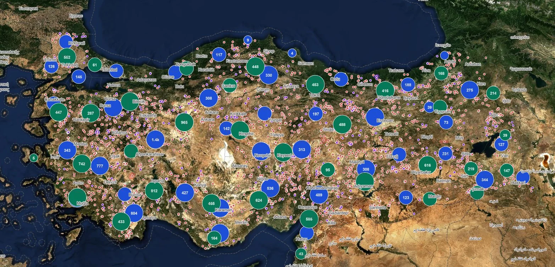Click the blue 197 cluster marker
This screenshot has width=555, height=267.
(x=316, y=113)
